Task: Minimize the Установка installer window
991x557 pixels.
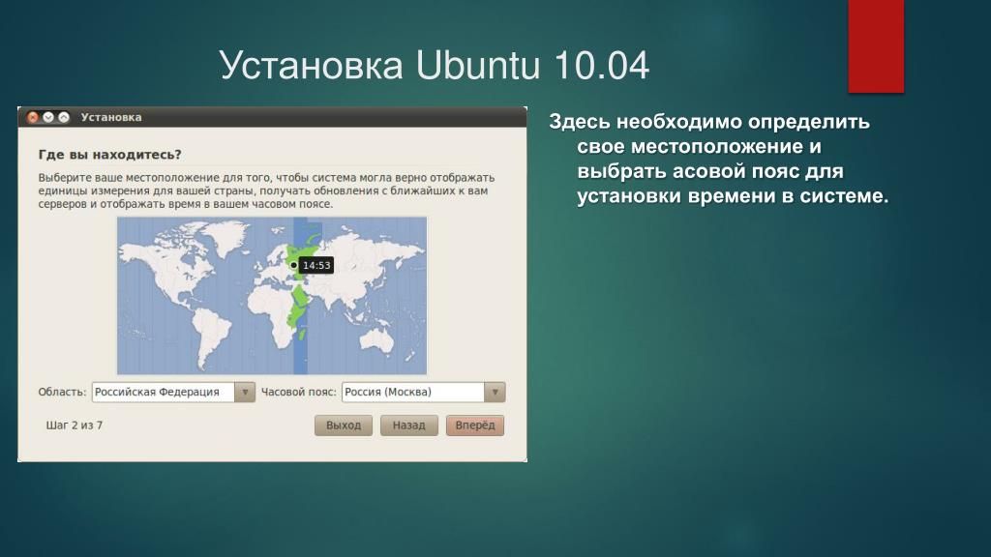Action: (48, 117)
